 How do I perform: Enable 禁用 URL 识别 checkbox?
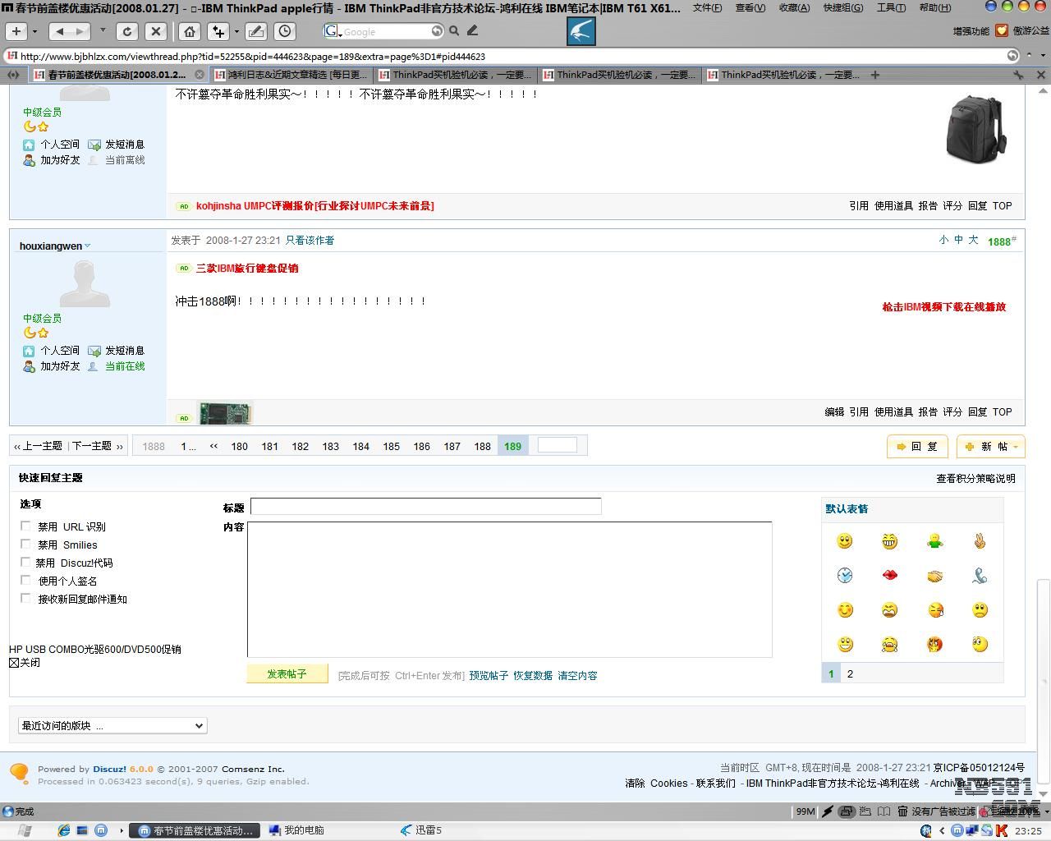click(x=25, y=526)
